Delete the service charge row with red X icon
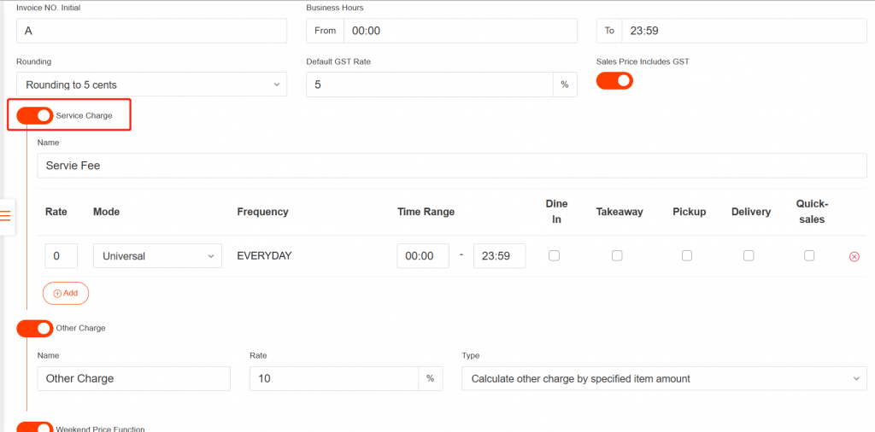 [854, 256]
